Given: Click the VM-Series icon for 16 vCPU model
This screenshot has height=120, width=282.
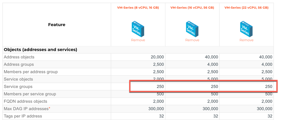Looking at the screenshot, I should 192,28.
